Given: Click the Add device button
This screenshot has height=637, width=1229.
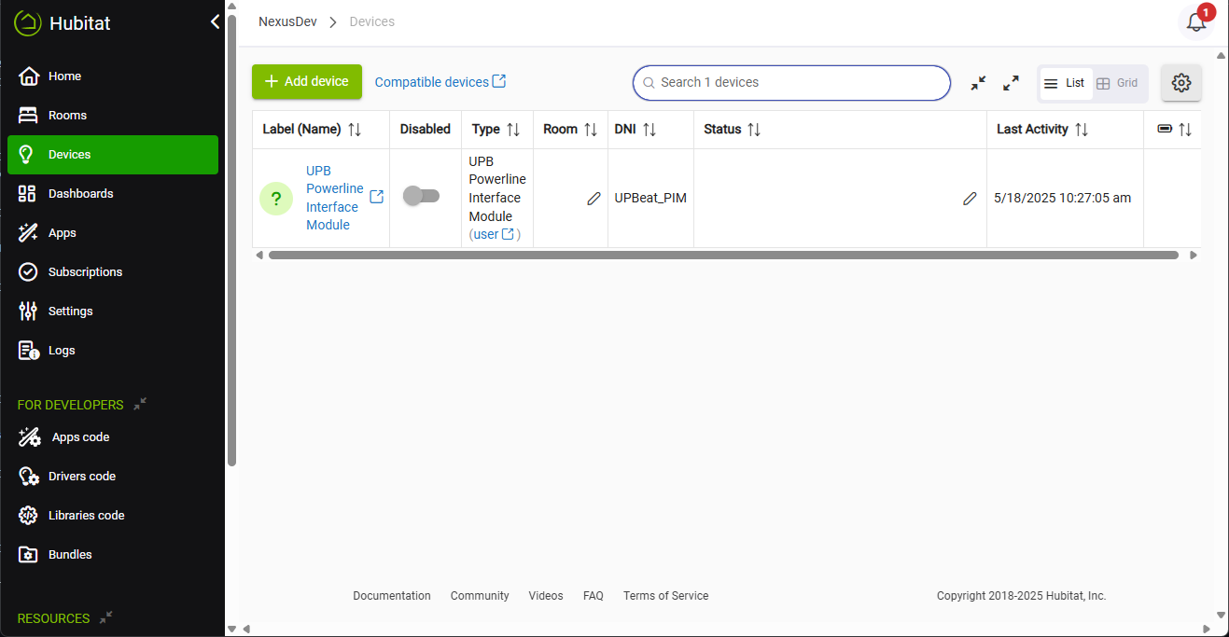Looking at the screenshot, I should pos(306,82).
